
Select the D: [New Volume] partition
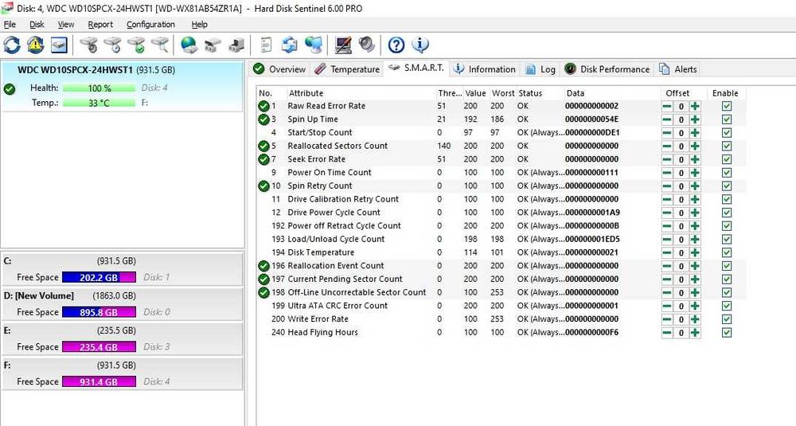coord(122,303)
